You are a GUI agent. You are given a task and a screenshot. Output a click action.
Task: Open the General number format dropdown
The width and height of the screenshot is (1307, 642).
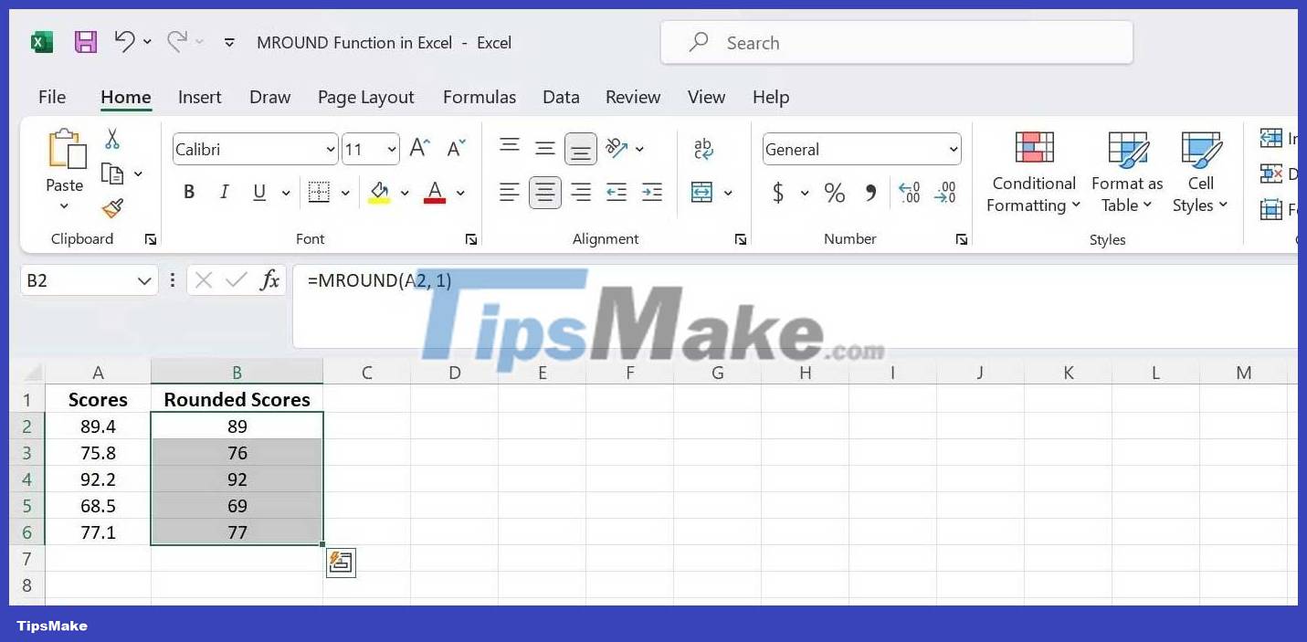click(953, 149)
